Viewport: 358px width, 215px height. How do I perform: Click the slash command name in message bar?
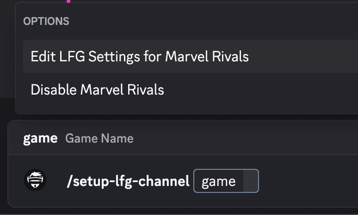(x=128, y=181)
